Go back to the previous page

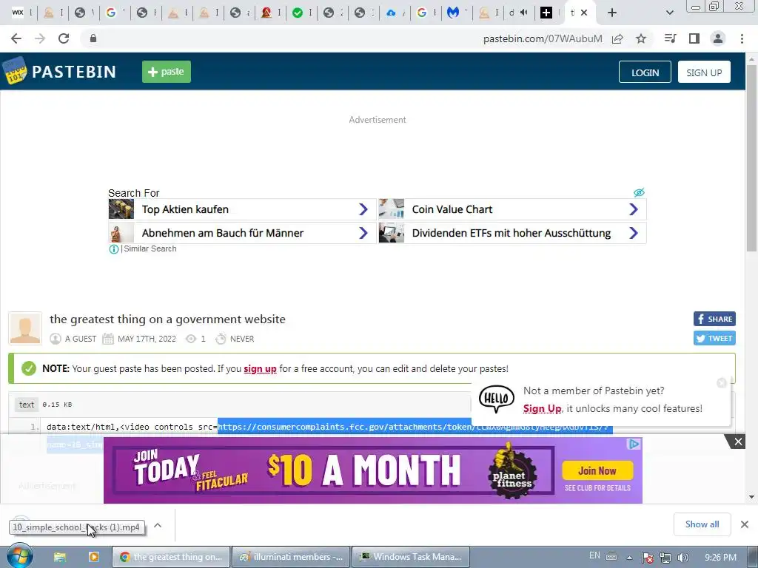pyautogui.click(x=16, y=38)
